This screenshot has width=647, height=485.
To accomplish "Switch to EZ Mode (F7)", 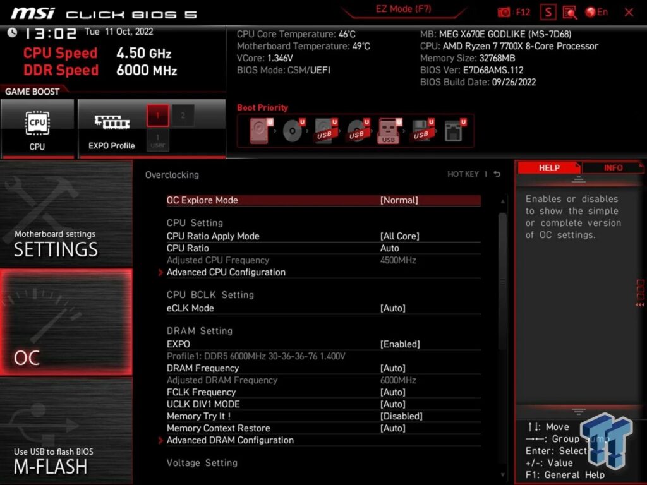I will click(x=403, y=9).
